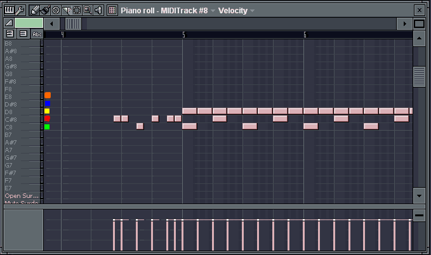Click the D8 key label
Image resolution: width=431 pixels, height=255 pixels.
click(x=8, y=112)
